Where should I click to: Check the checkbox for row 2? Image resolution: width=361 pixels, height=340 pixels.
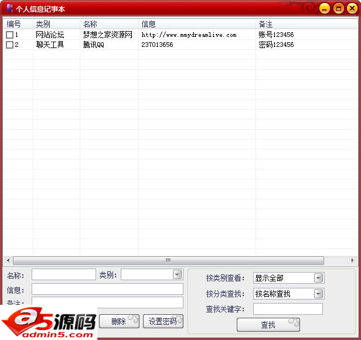(9, 45)
